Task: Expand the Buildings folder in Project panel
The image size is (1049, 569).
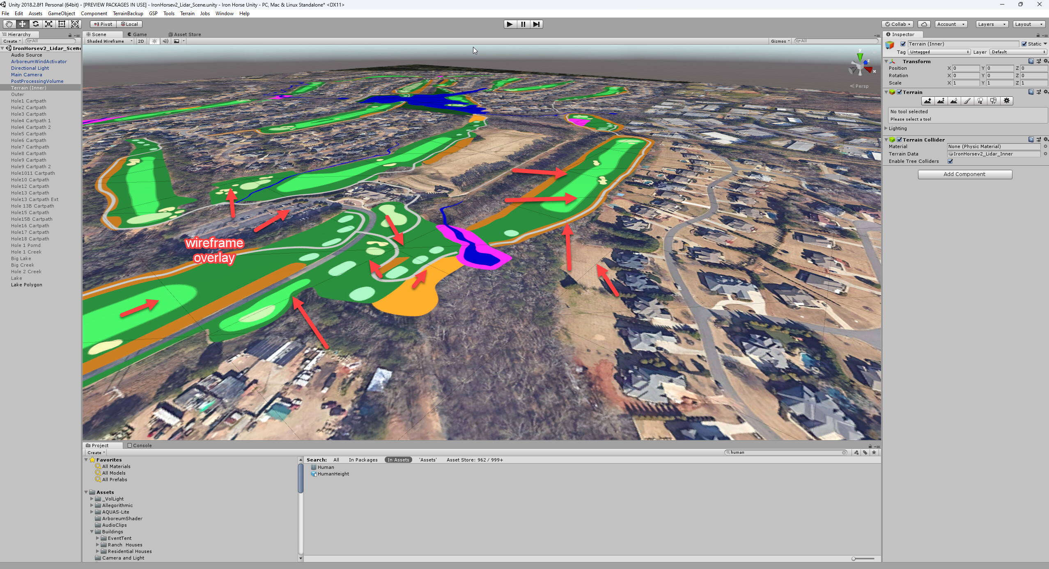Action: tap(92, 531)
